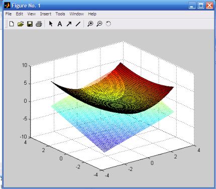Open the File menu

9,14
